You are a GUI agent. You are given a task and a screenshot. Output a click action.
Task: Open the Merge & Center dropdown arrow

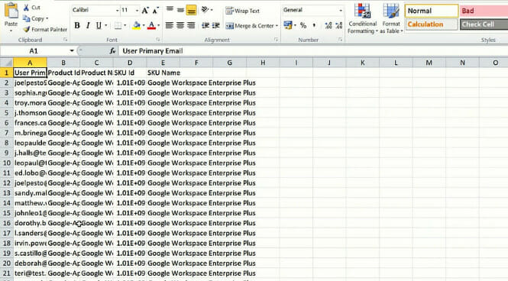tap(277, 25)
